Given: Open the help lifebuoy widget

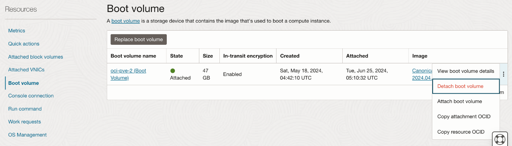Looking at the screenshot, I should 500,139.
